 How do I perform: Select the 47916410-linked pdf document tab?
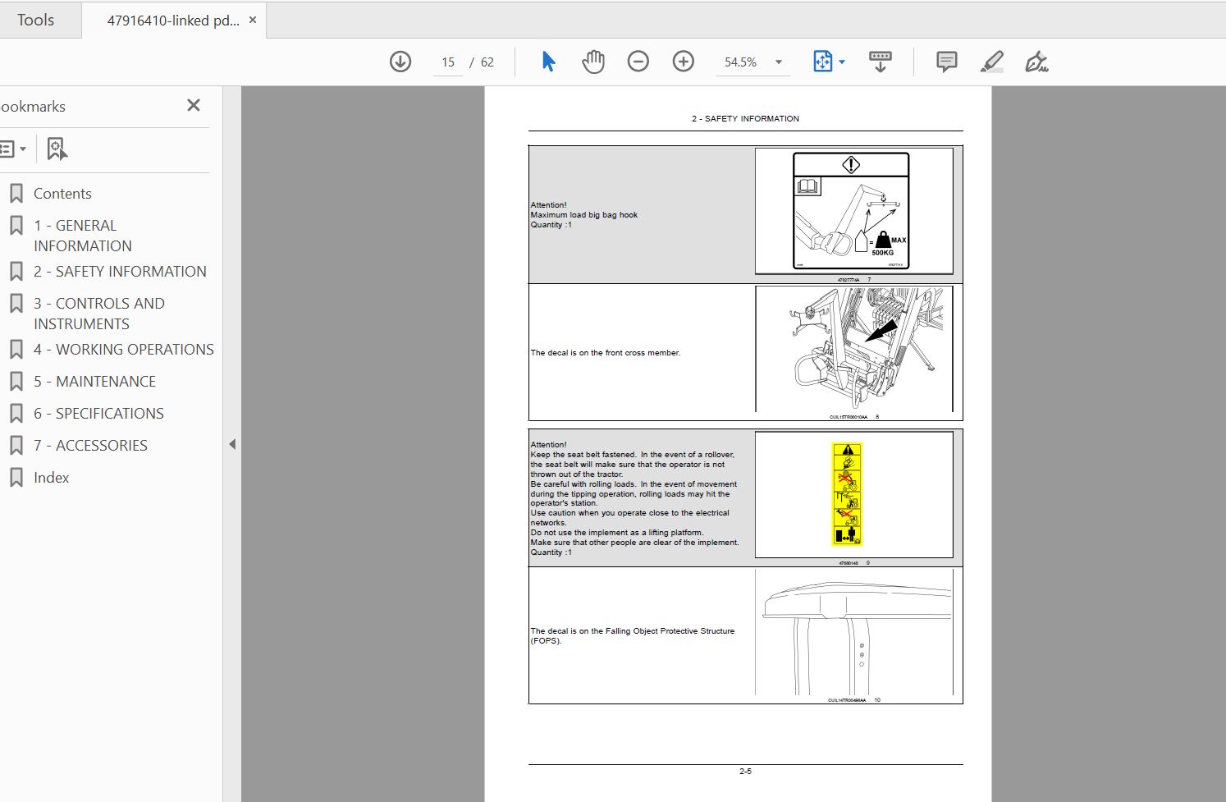[173, 21]
